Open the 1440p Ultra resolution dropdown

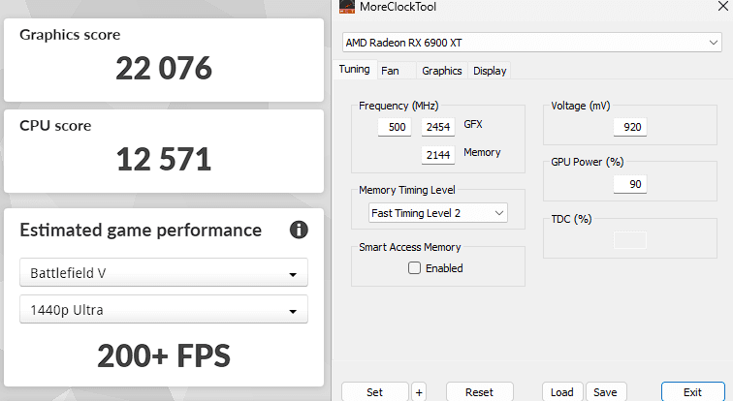coord(164,310)
